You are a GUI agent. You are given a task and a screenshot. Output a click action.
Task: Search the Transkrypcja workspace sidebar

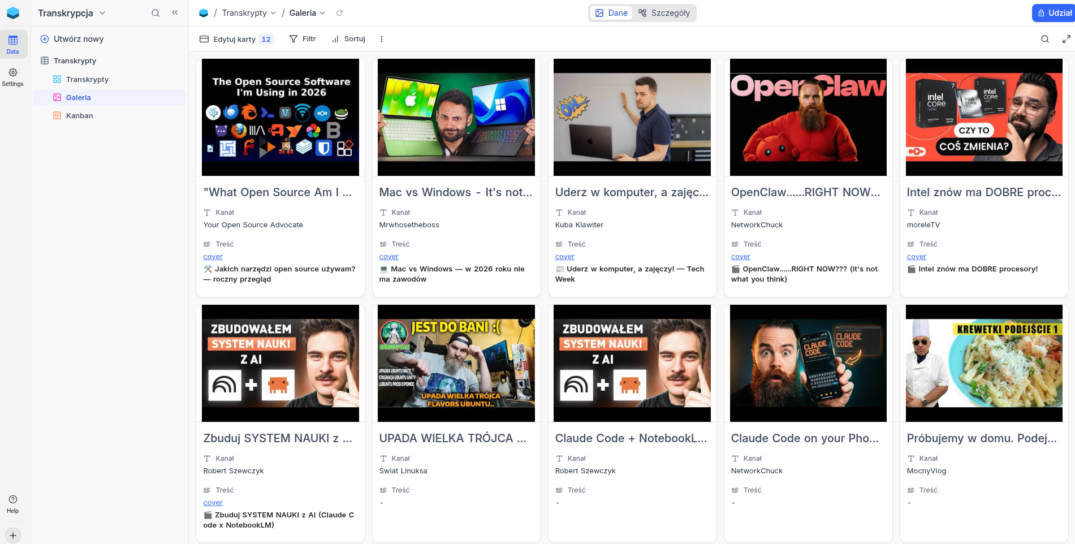click(x=156, y=13)
